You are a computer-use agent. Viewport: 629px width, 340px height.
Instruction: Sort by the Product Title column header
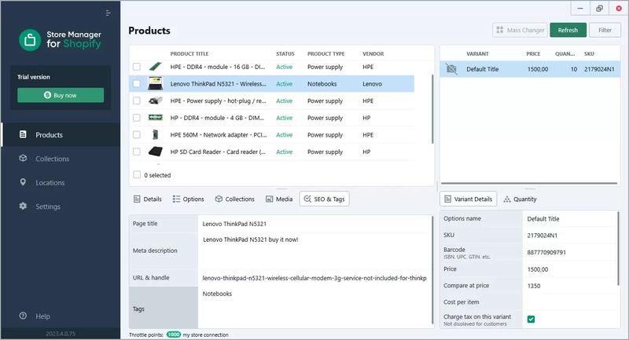coord(189,53)
